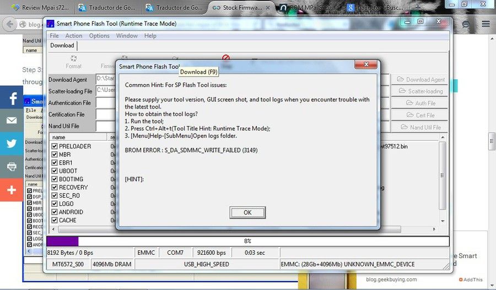Viewport: 496px width, 290px height.
Task: Click the USB_HIGH_SPEED status cell
Action: (x=207, y=264)
